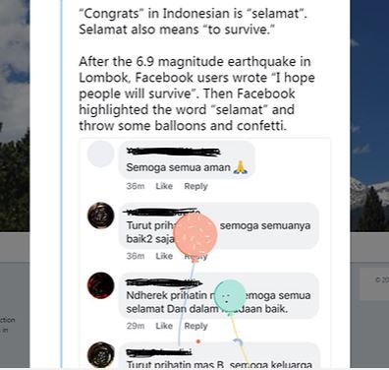The height and width of the screenshot is (370, 389).
Task: Click the tweet text about Lombok earthquake
Action: tap(196, 93)
